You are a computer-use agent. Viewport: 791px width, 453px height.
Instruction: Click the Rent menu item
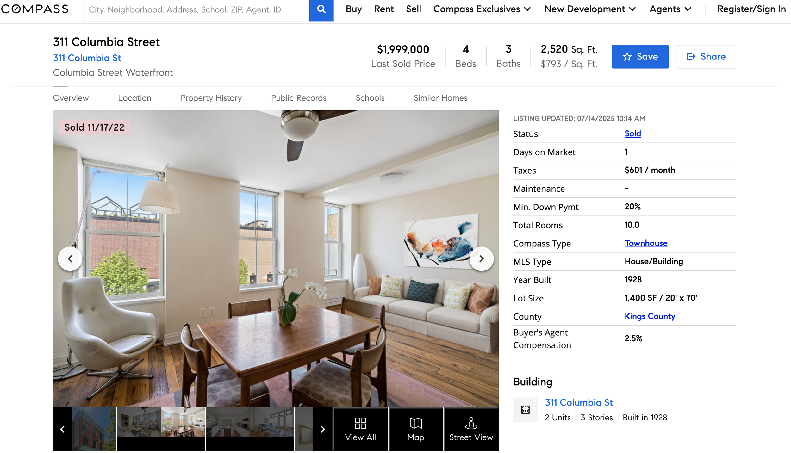(x=383, y=9)
